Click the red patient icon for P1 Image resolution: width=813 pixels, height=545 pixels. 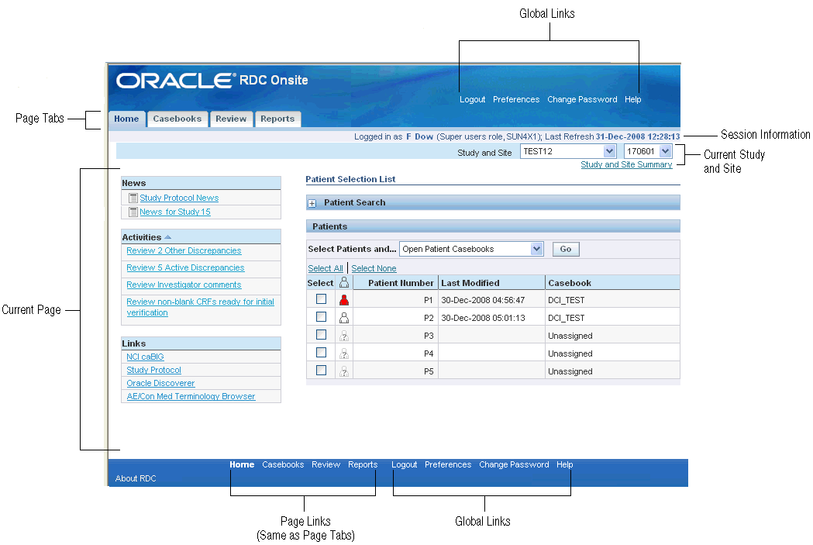coord(344,300)
